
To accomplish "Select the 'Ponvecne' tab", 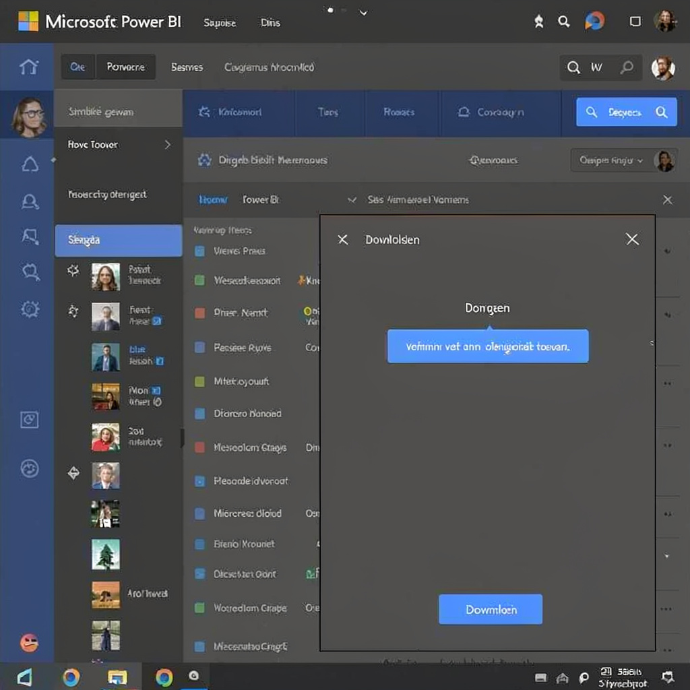I will (126, 67).
